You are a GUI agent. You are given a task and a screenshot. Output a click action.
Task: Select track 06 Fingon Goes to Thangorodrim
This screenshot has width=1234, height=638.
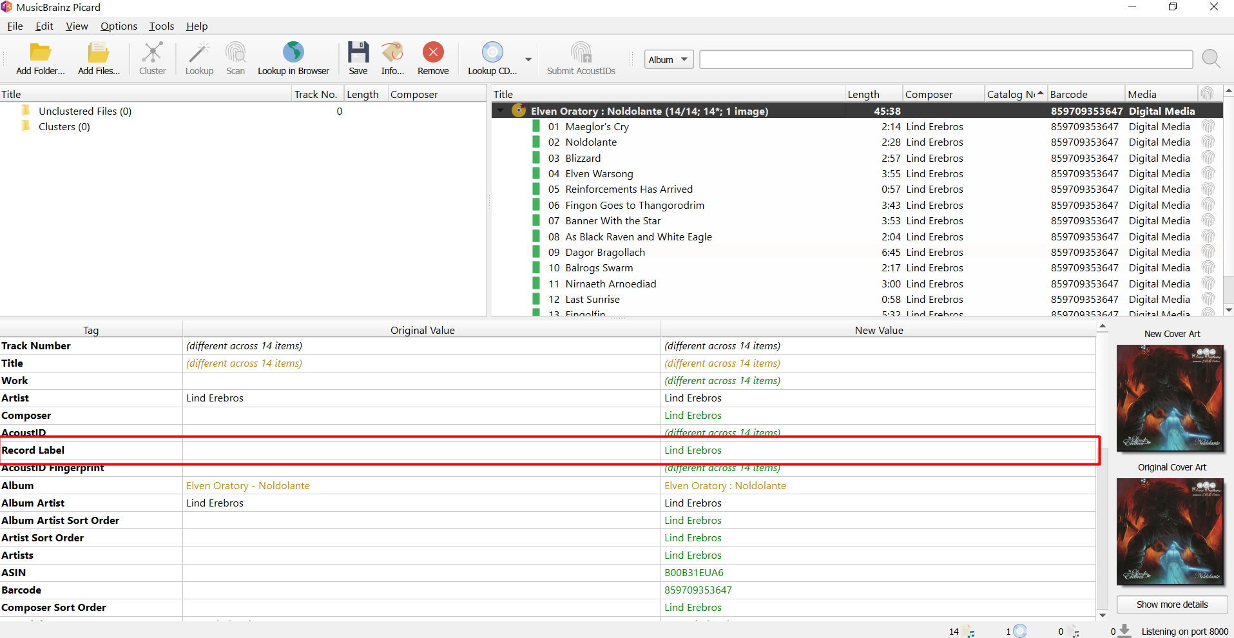(x=635, y=205)
